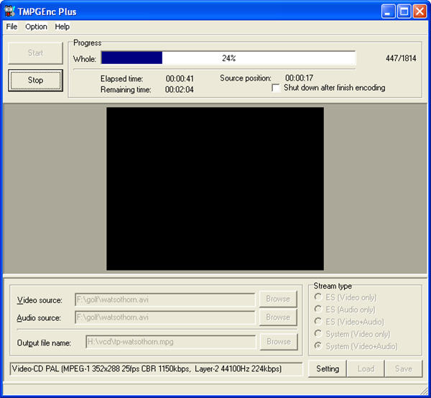The width and height of the screenshot is (431, 398).
Task: Open the File menu
Action: 11,27
